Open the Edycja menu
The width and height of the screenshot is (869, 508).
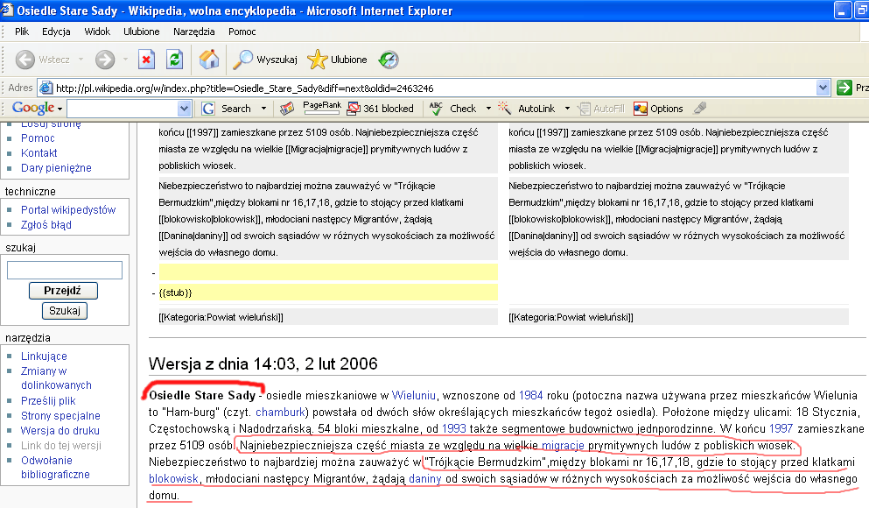(x=56, y=32)
